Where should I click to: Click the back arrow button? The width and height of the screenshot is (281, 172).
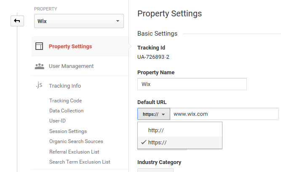click(x=17, y=21)
